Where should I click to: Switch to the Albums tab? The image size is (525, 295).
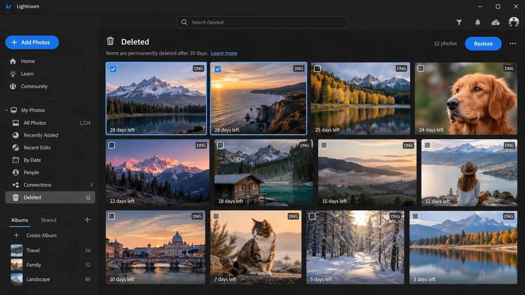(x=20, y=220)
